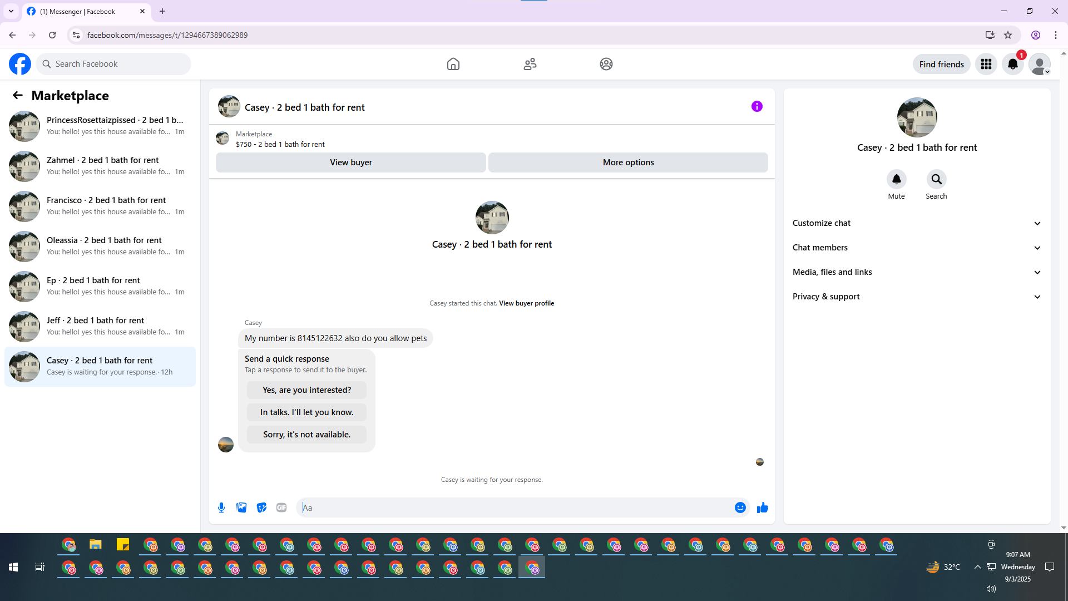Open the notifications bell

pyautogui.click(x=1013, y=64)
